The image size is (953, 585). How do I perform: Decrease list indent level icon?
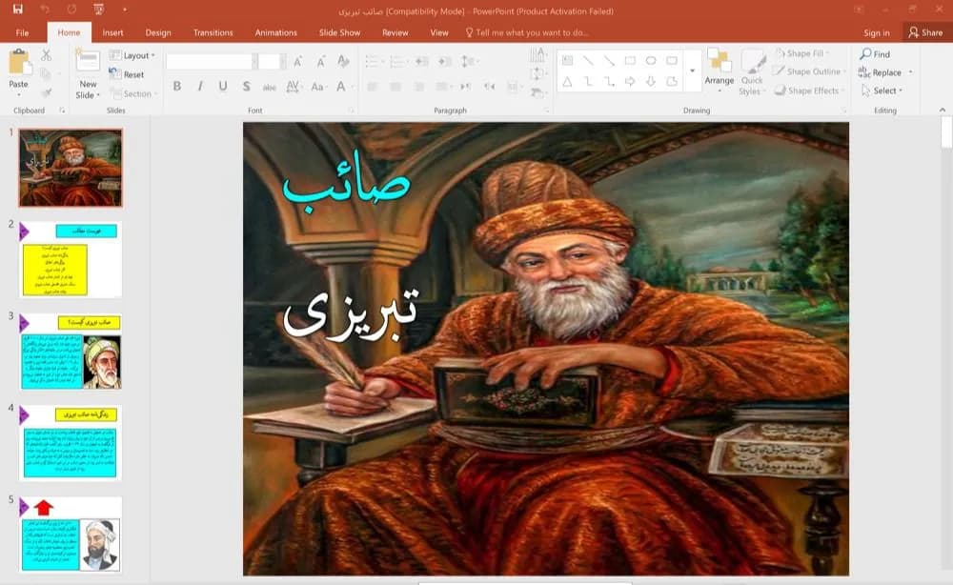[422, 61]
